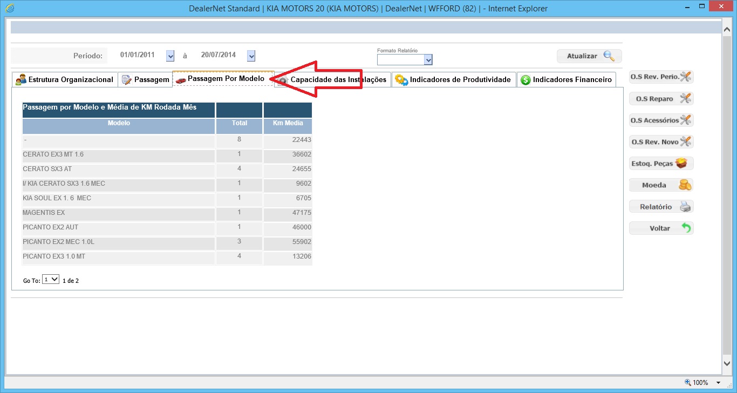Click the green dollar icon on Indicadores Financeiro
The height and width of the screenshot is (393, 737).
tap(526, 80)
